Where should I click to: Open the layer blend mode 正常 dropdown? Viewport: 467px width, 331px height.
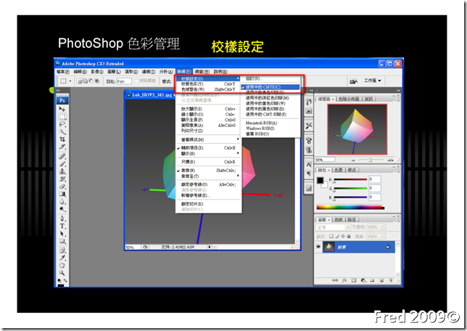coord(333,227)
